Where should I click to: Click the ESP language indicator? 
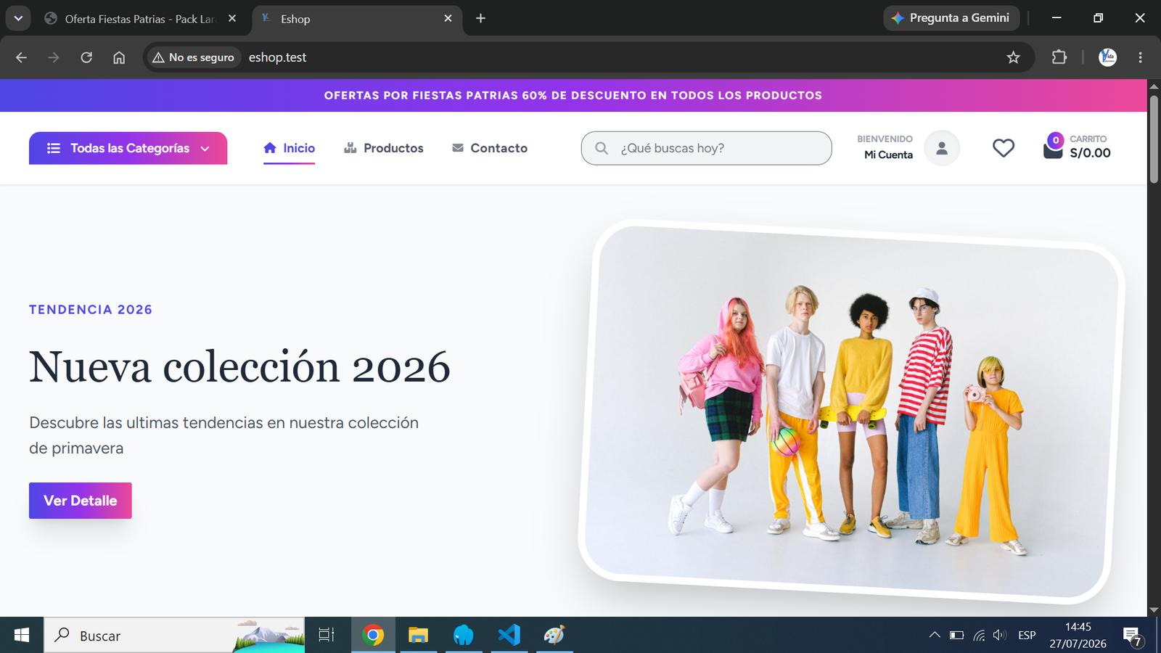click(x=1027, y=635)
